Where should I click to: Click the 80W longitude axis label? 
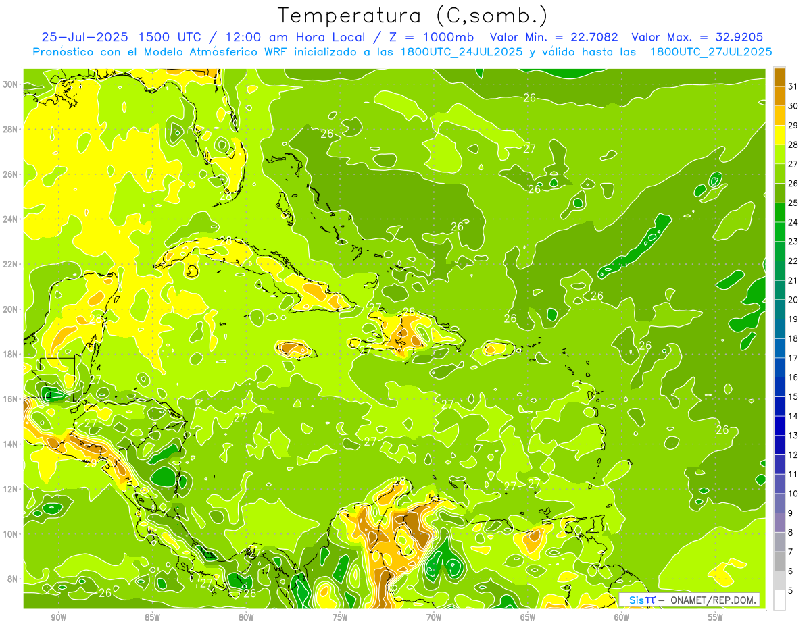[247, 617]
